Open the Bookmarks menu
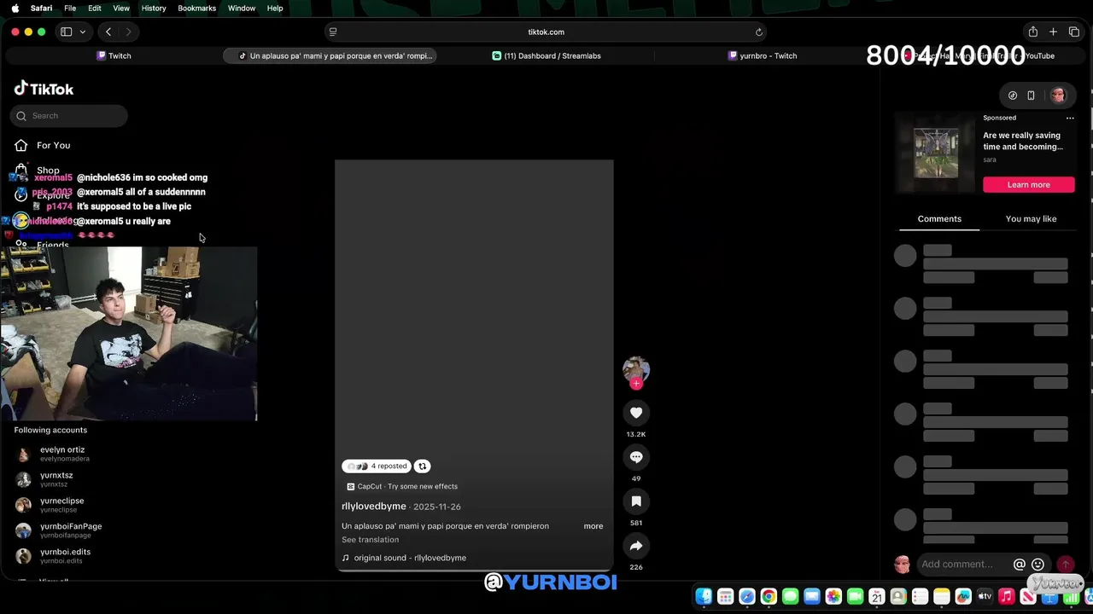 (196, 8)
